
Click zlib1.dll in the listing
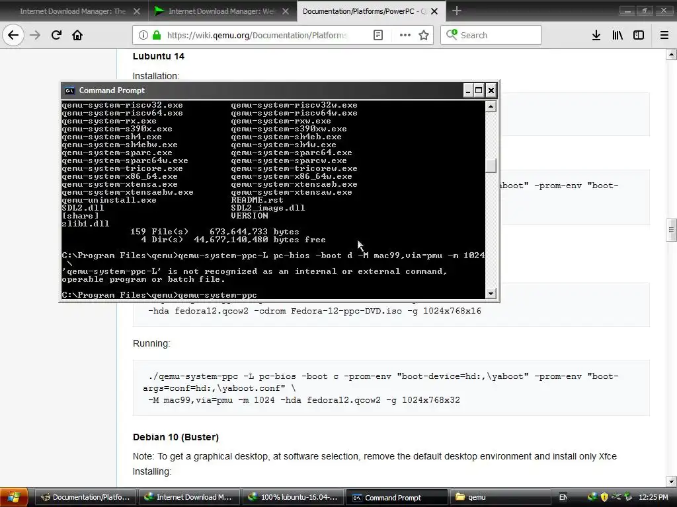pyautogui.click(x=85, y=224)
